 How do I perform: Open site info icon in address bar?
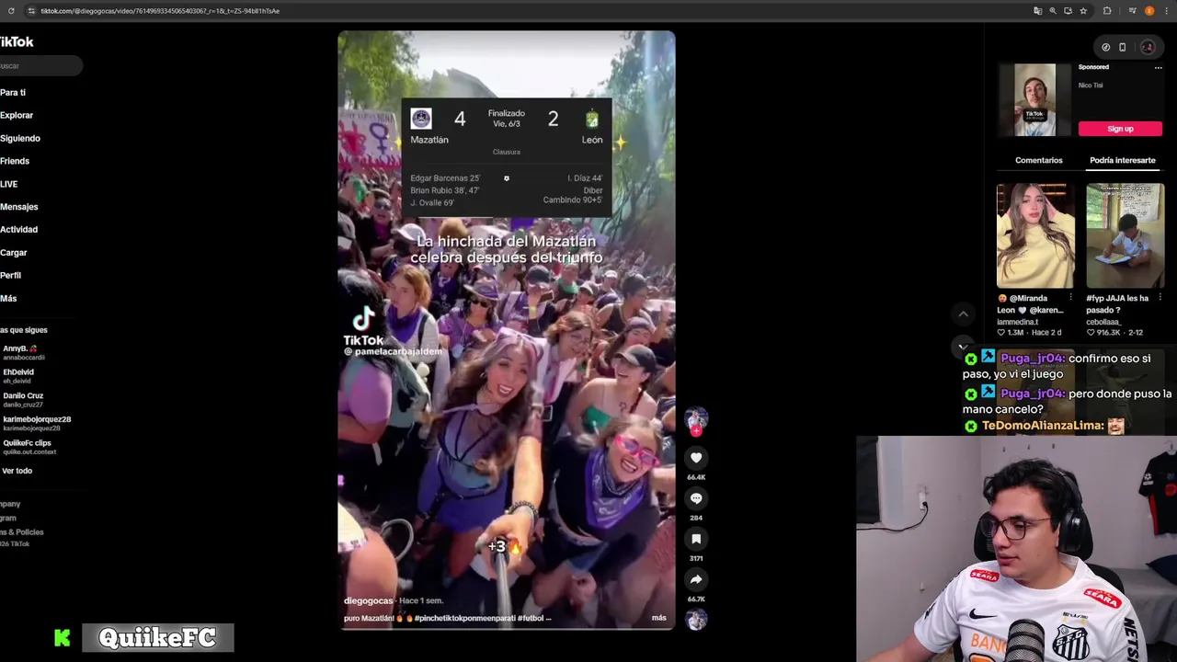pos(31,11)
